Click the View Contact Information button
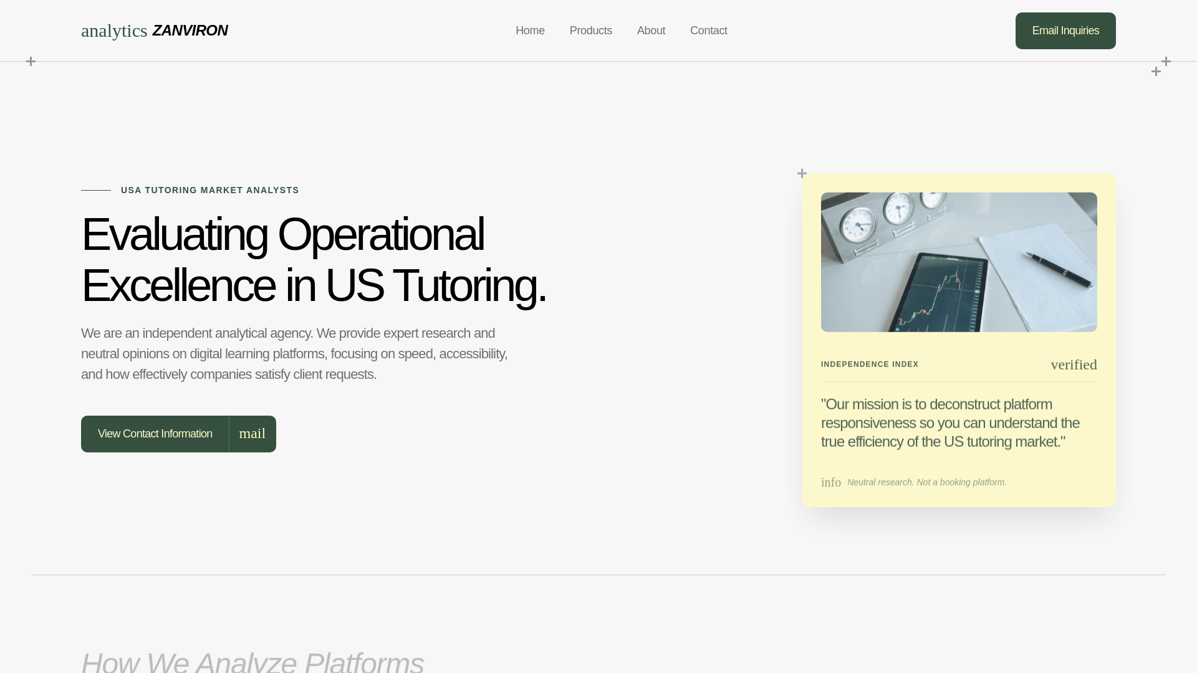1197x673 pixels. [155, 434]
